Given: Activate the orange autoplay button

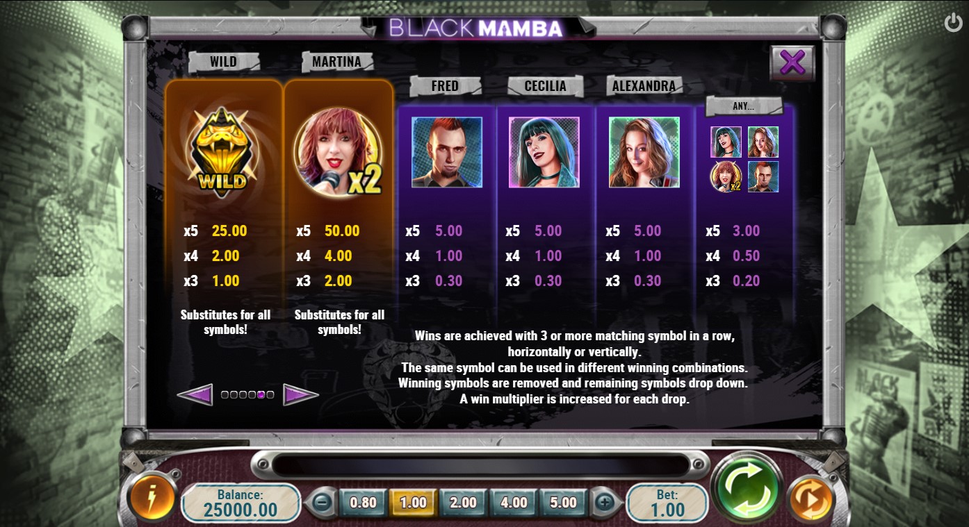Looking at the screenshot, I should pyautogui.click(x=811, y=497).
